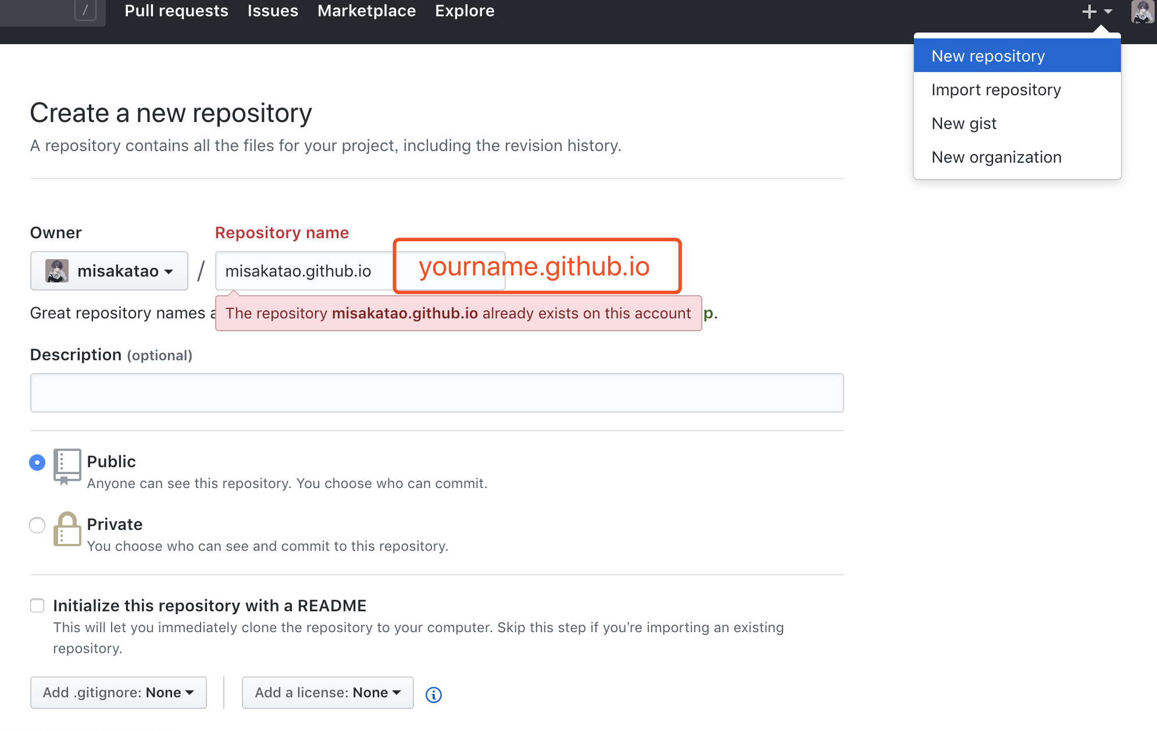Choose New repository from menu
The image size is (1157, 731).
[x=988, y=56]
